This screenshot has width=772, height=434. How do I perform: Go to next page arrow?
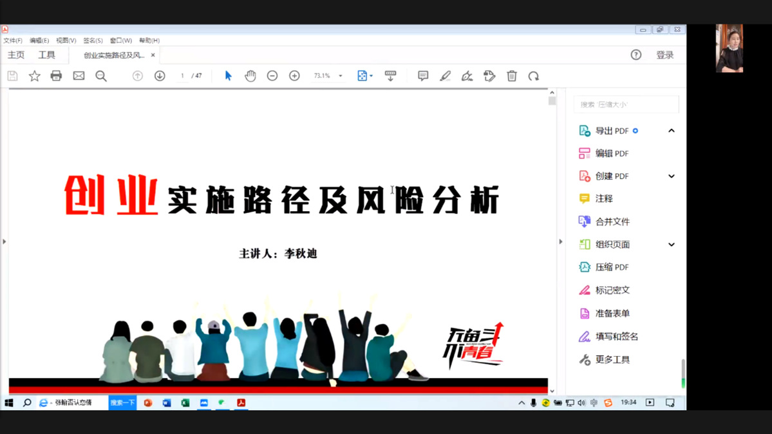point(160,76)
